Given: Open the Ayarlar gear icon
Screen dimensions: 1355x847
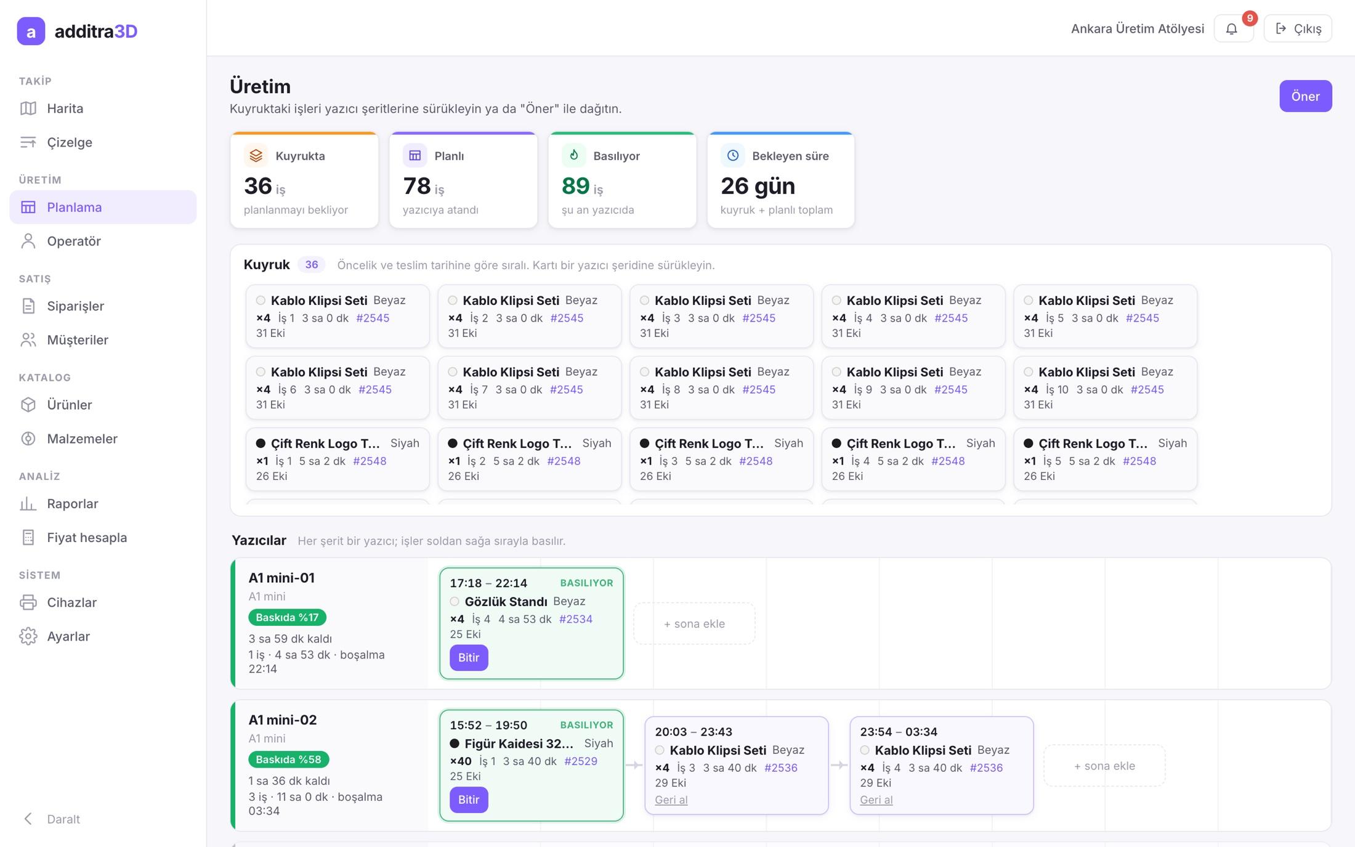Looking at the screenshot, I should [x=28, y=636].
